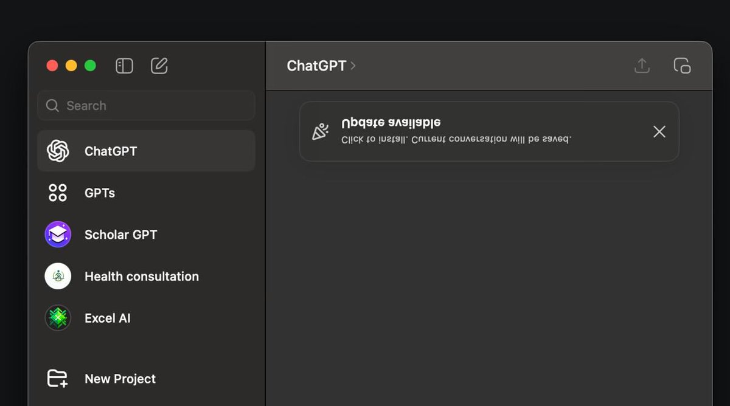Click the New Project folder-plus icon

coord(58,379)
